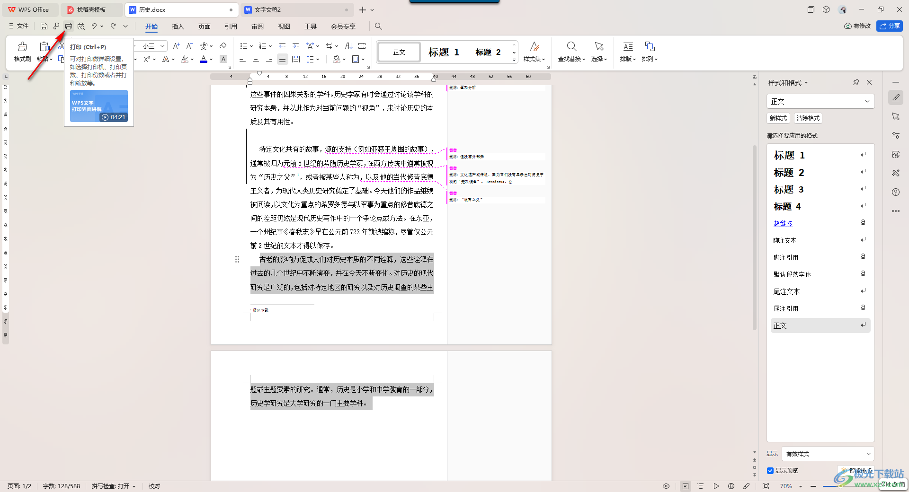Screen dimensions: 909x492
Task: Click the help question mark in right sidebar
Action: tap(896, 192)
